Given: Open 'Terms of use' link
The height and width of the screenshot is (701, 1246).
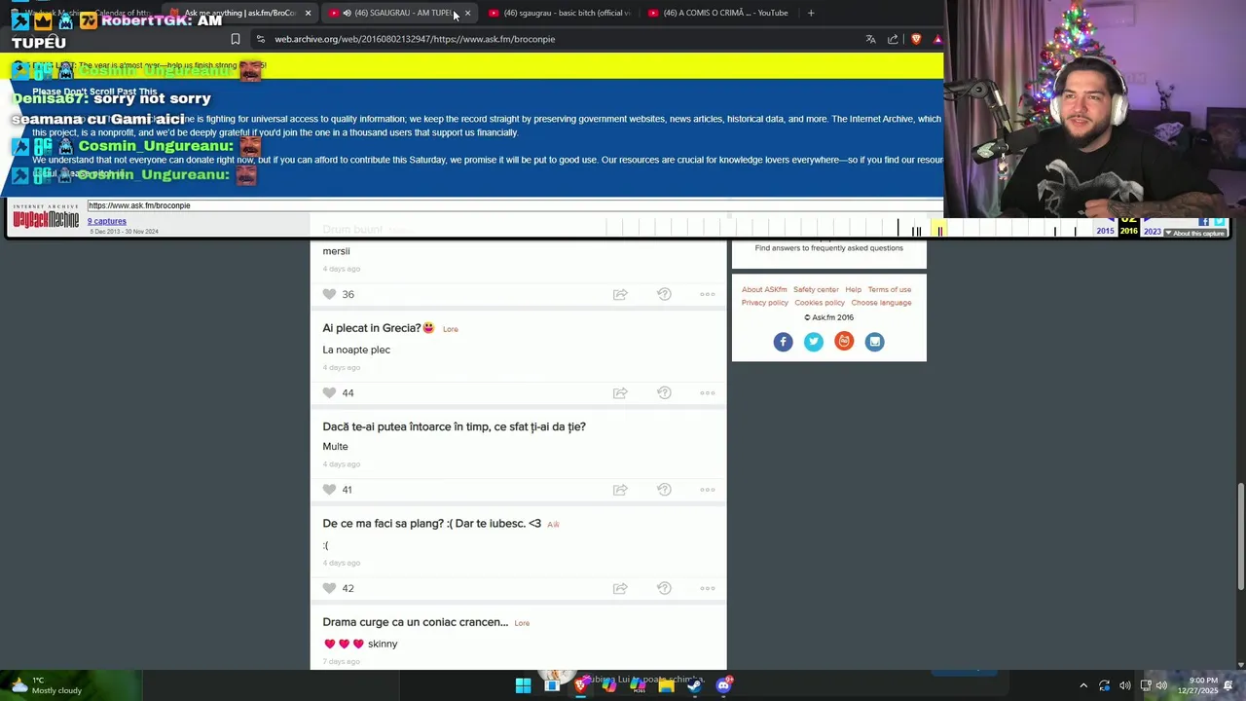Looking at the screenshot, I should click(x=890, y=289).
